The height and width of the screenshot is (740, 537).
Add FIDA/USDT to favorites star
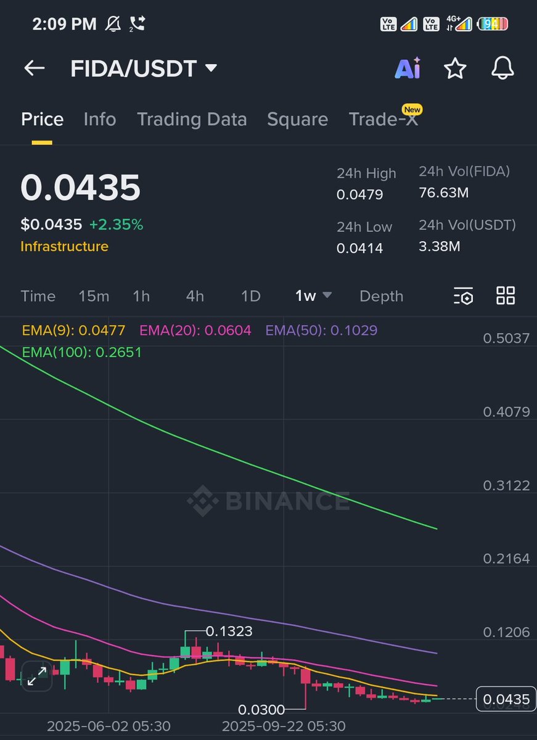[455, 68]
